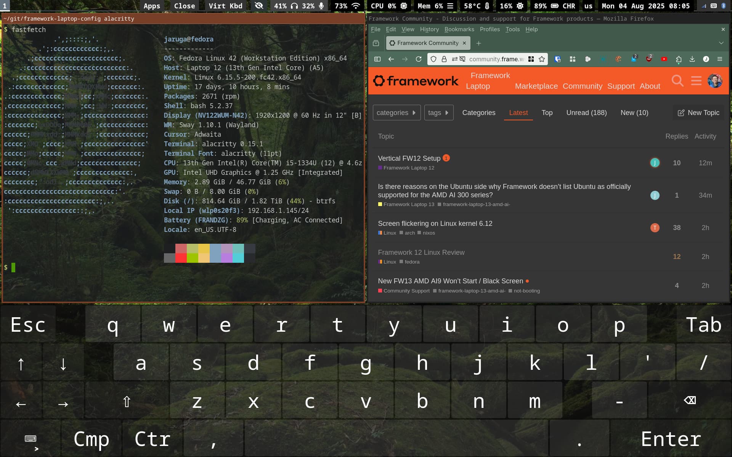Open Firefox sidebar toggle icon
732x457 pixels.
tap(377, 59)
